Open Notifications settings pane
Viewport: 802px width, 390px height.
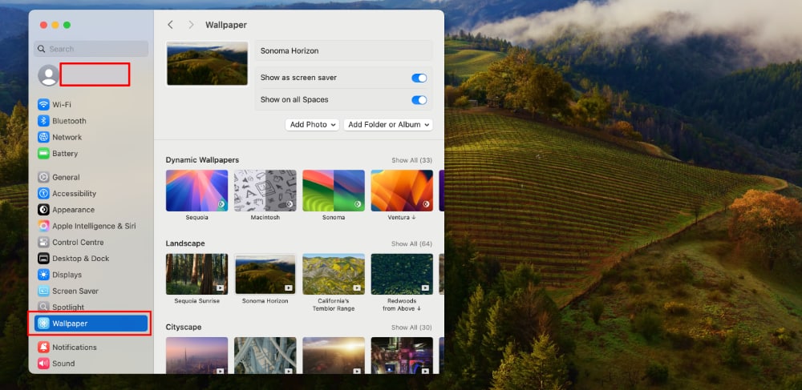(x=91, y=347)
